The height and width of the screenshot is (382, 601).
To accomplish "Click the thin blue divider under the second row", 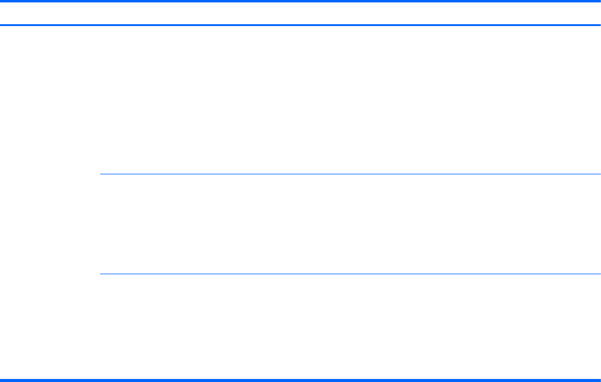I will [x=345, y=274].
